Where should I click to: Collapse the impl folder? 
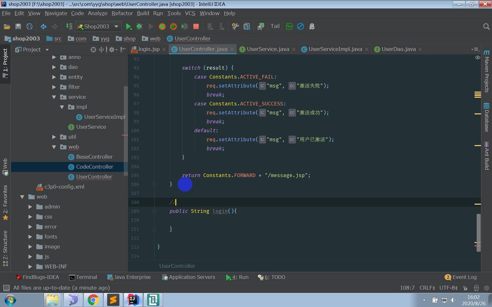coord(62,107)
